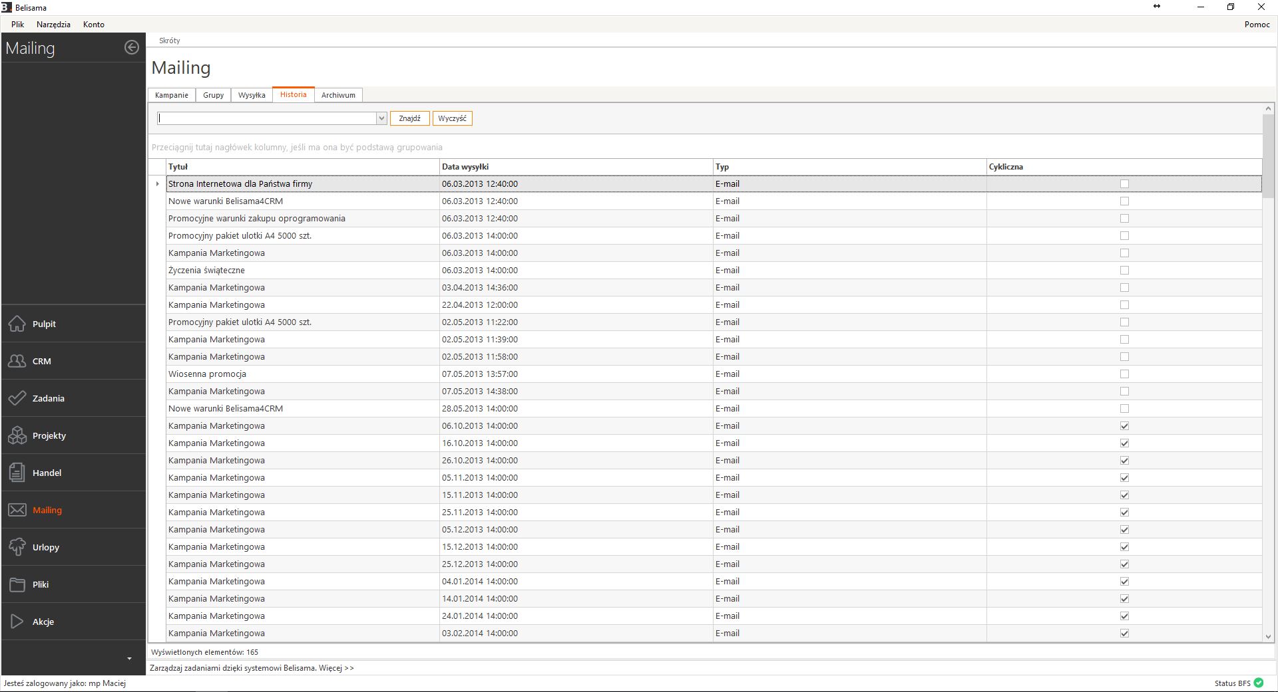Open the Pulpit home icon in sidebar
Screen dimensions: 1278x692
tap(17, 324)
